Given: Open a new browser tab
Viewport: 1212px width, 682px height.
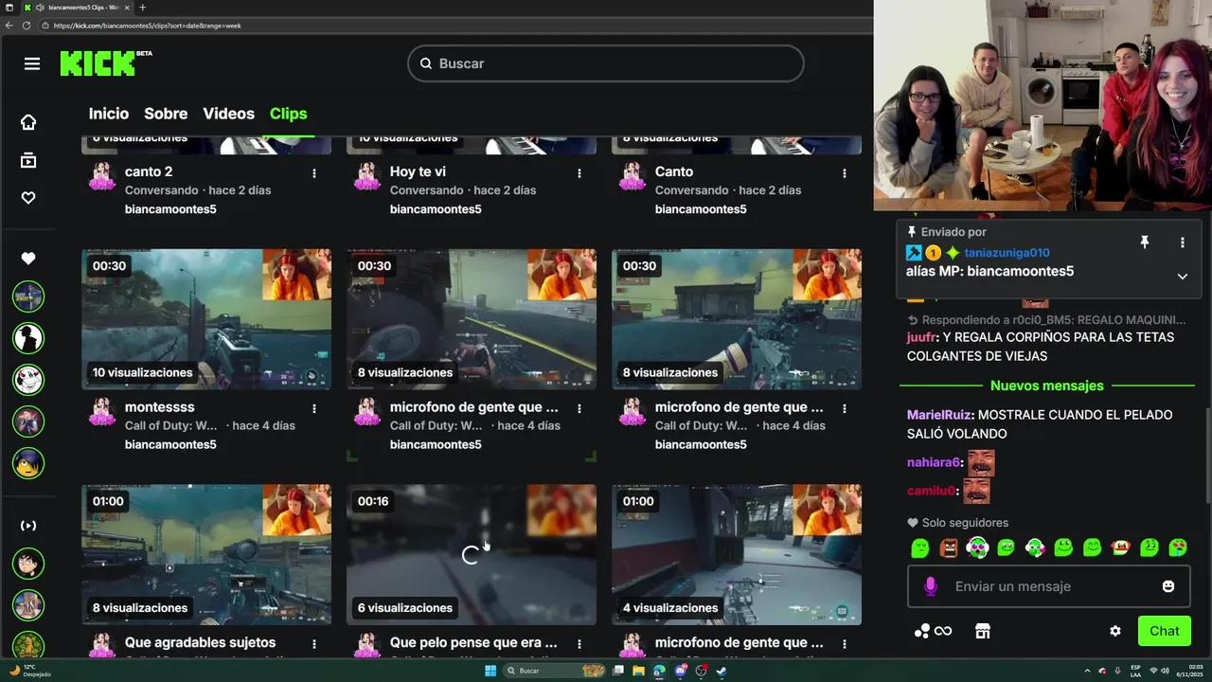Looking at the screenshot, I should pos(142,8).
